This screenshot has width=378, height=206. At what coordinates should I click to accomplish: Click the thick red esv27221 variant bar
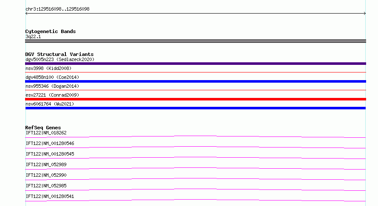click(195, 99)
